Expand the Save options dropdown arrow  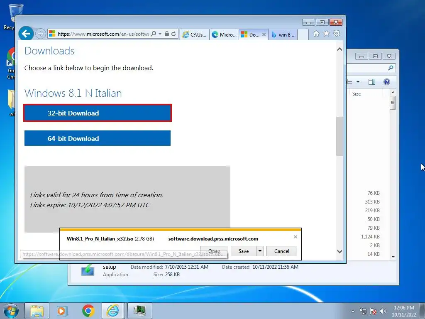260,251
